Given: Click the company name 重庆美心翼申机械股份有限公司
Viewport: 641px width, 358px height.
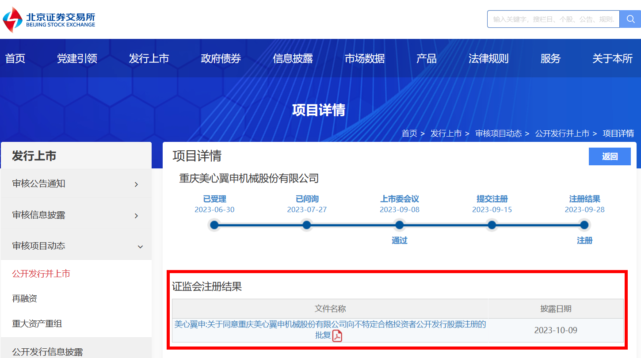Looking at the screenshot, I should point(249,179).
